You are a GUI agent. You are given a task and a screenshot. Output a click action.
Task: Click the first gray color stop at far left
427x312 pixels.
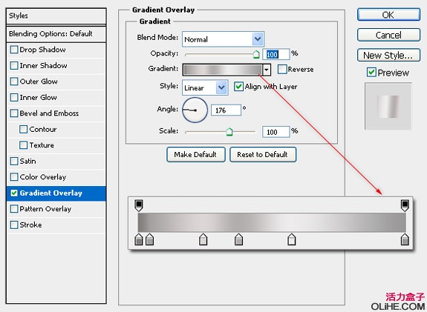click(x=139, y=239)
